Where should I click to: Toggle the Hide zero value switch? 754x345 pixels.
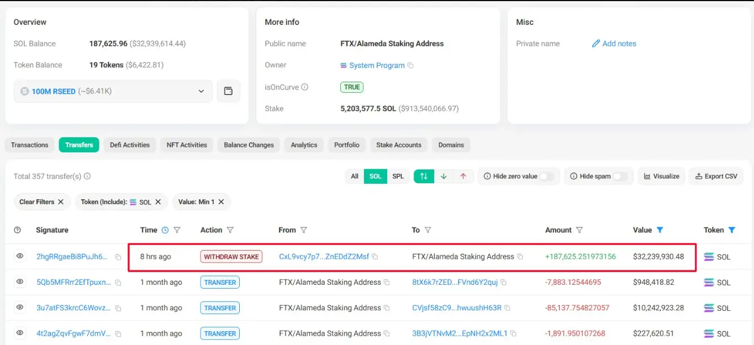tap(547, 176)
